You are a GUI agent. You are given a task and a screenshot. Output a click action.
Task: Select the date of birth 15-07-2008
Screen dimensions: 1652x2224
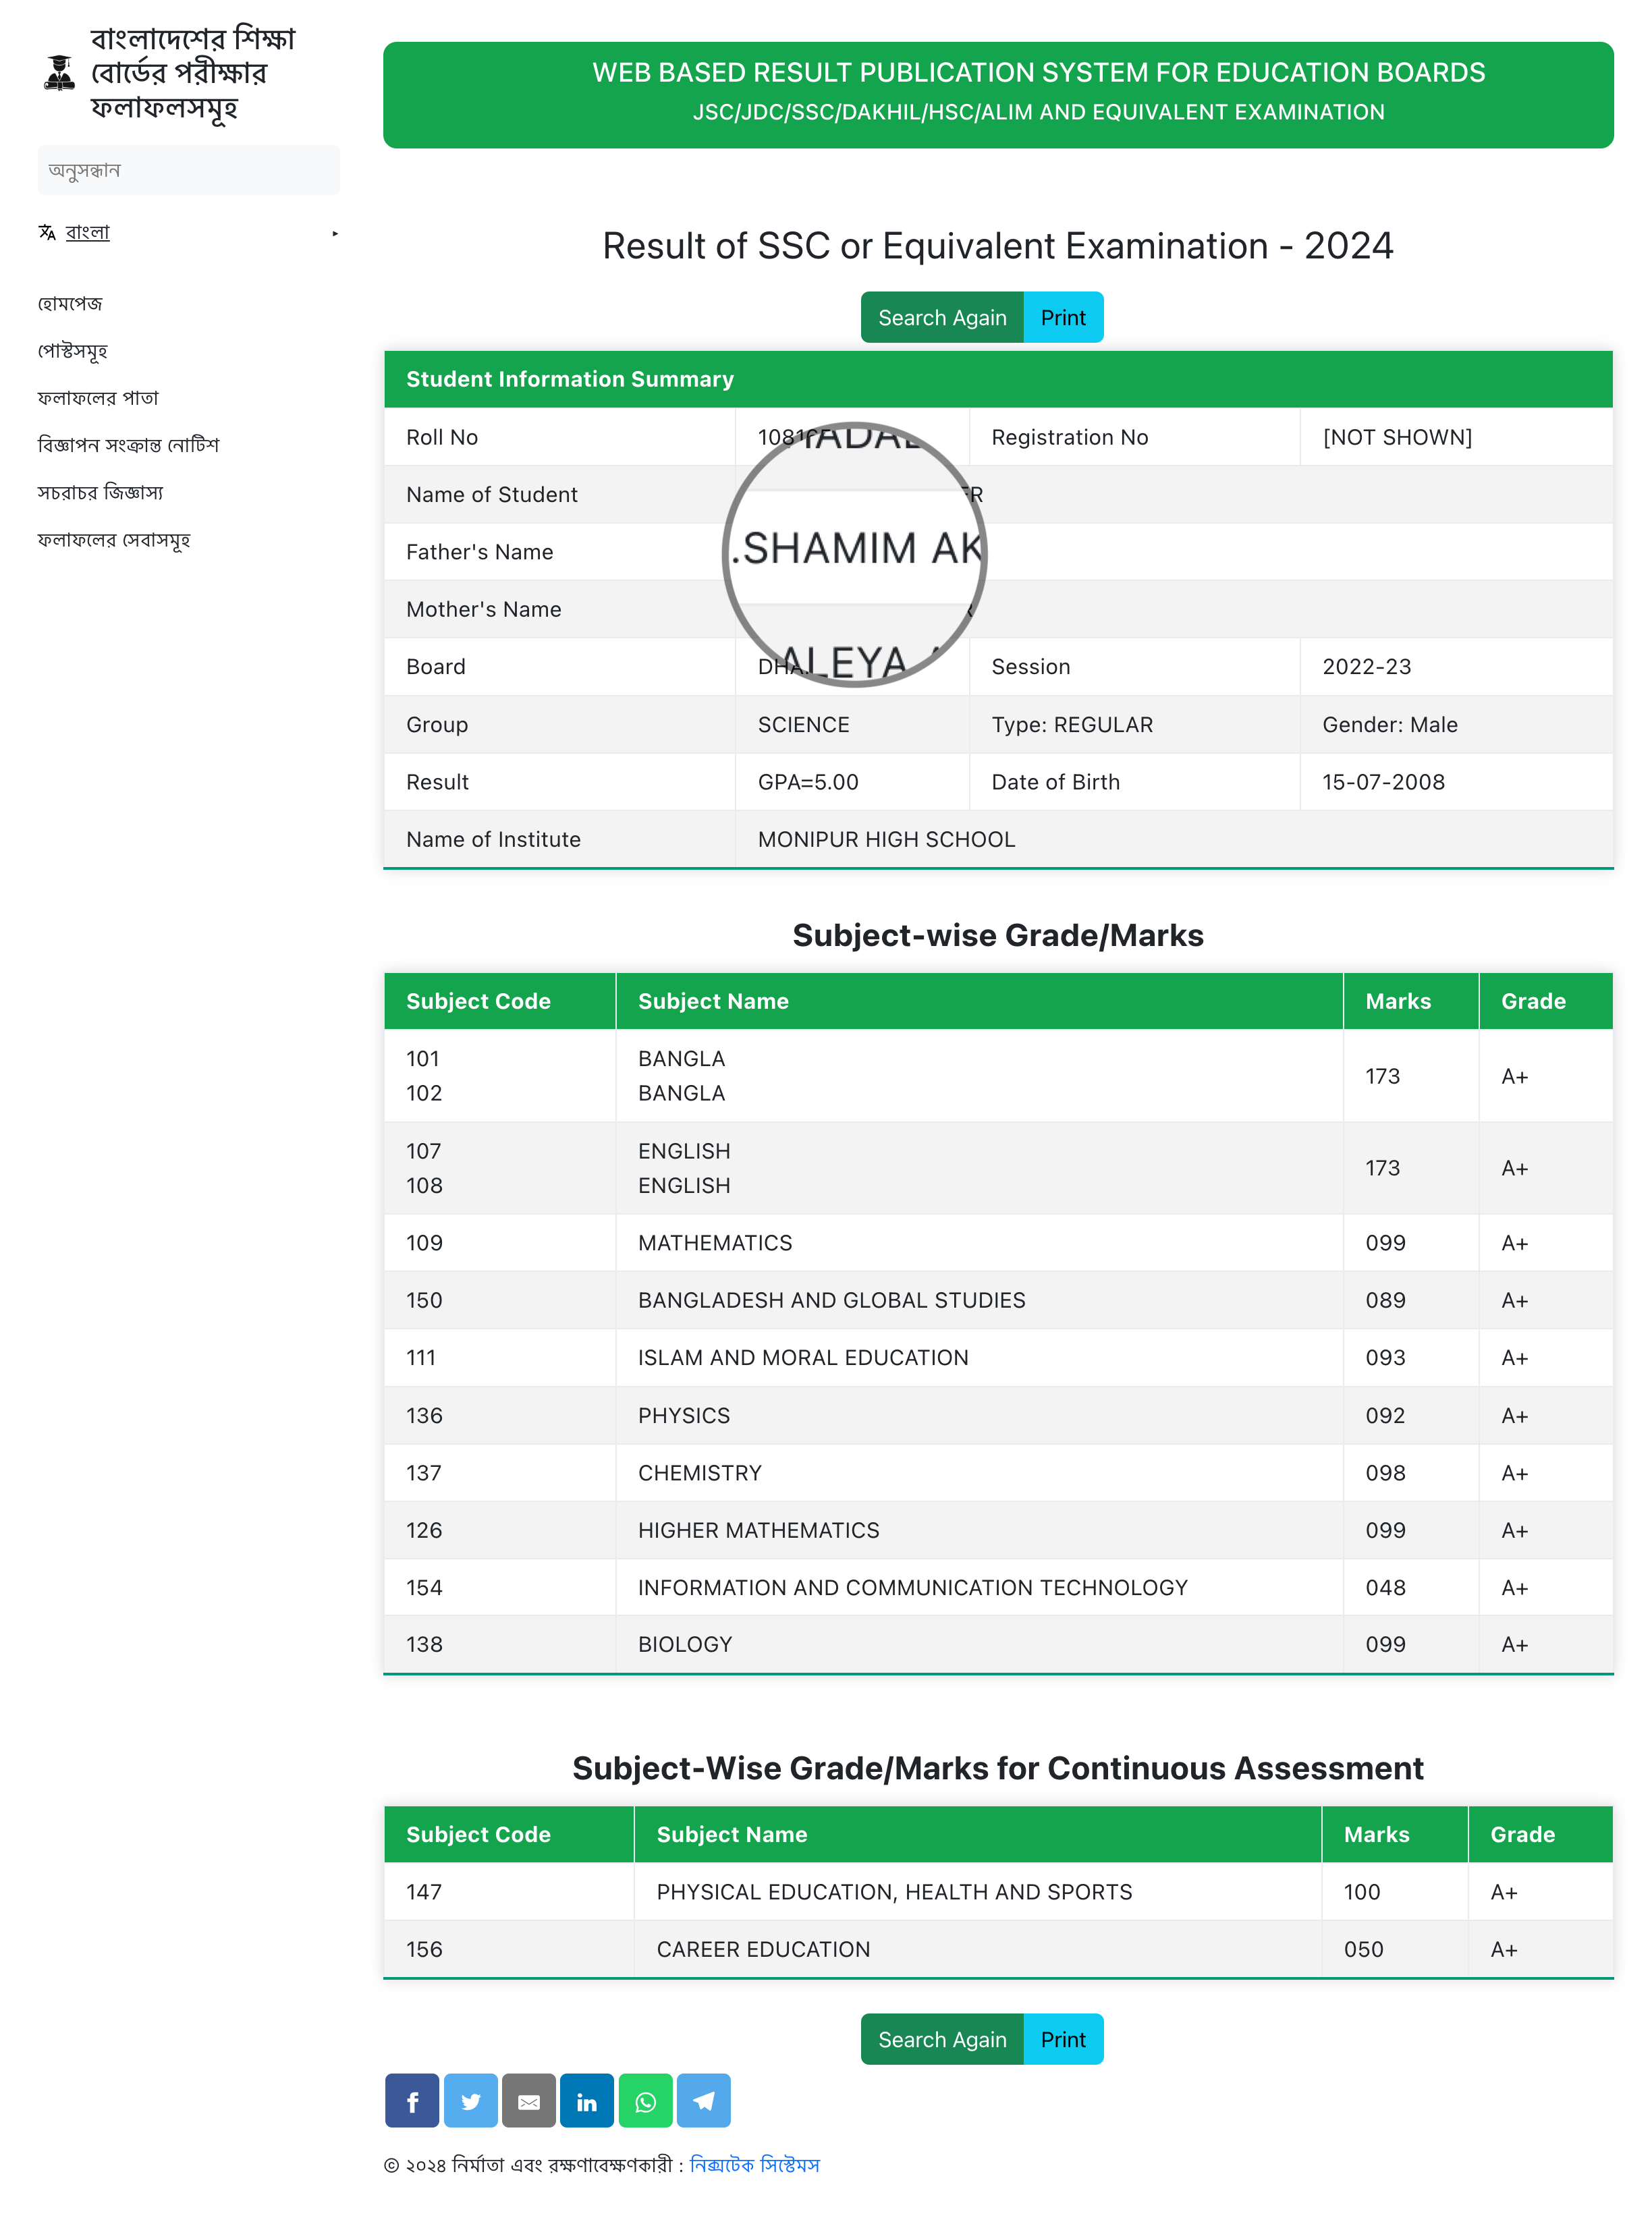[1383, 782]
